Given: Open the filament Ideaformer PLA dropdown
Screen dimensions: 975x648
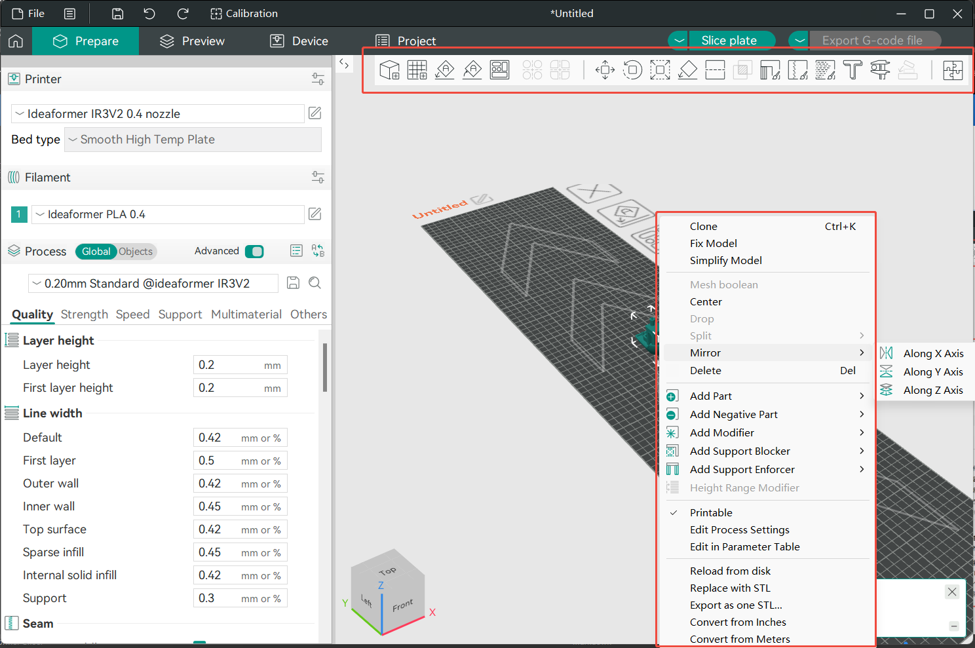Looking at the screenshot, I should tap(168, 214).
